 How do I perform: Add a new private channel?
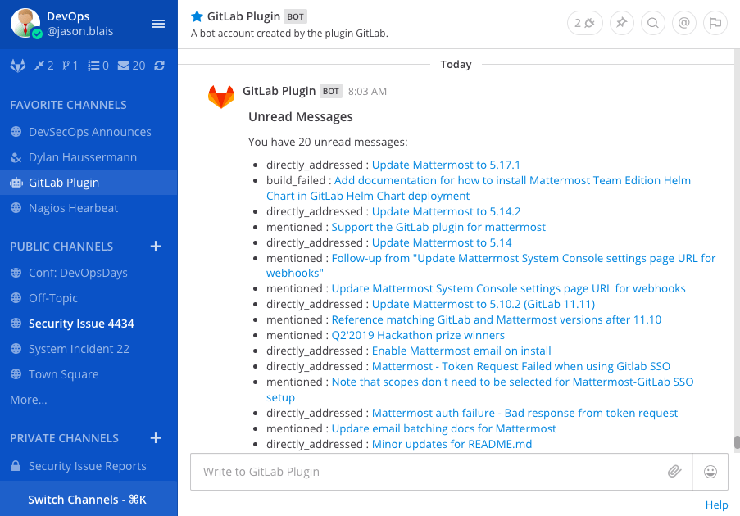pos(156,438)
